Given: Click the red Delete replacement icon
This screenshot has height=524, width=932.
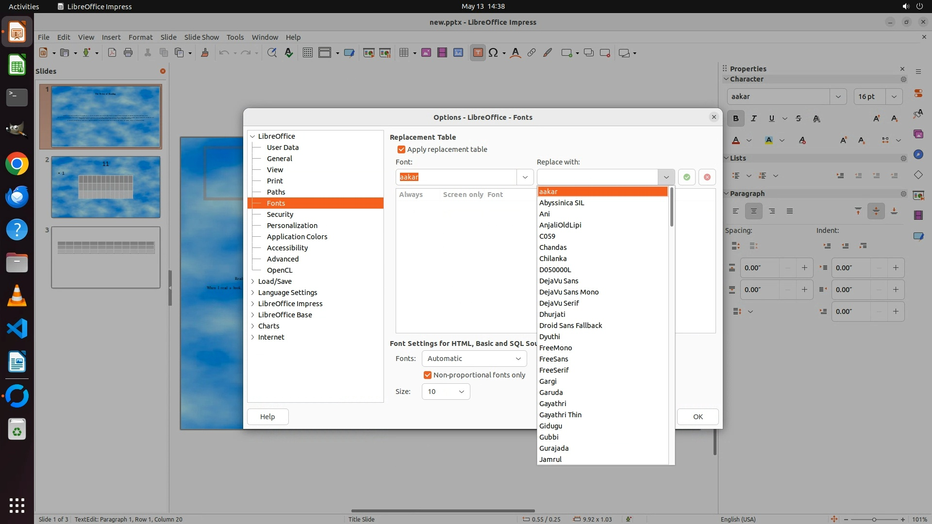Looking at the screenshot, I should click(x=707, y=177).
